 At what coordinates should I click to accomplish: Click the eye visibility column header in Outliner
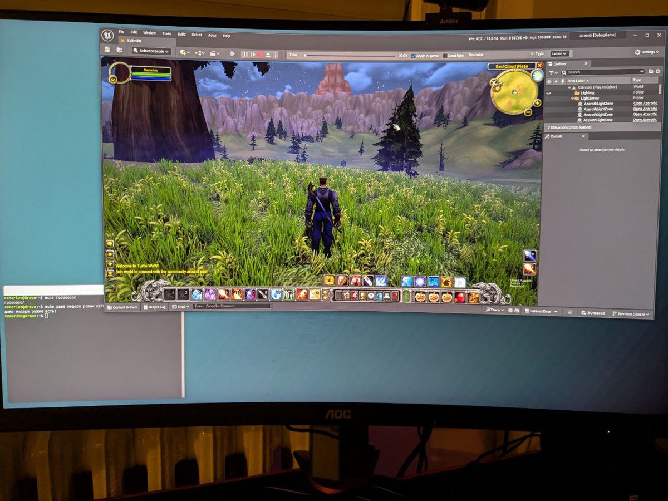pos(549,81)
